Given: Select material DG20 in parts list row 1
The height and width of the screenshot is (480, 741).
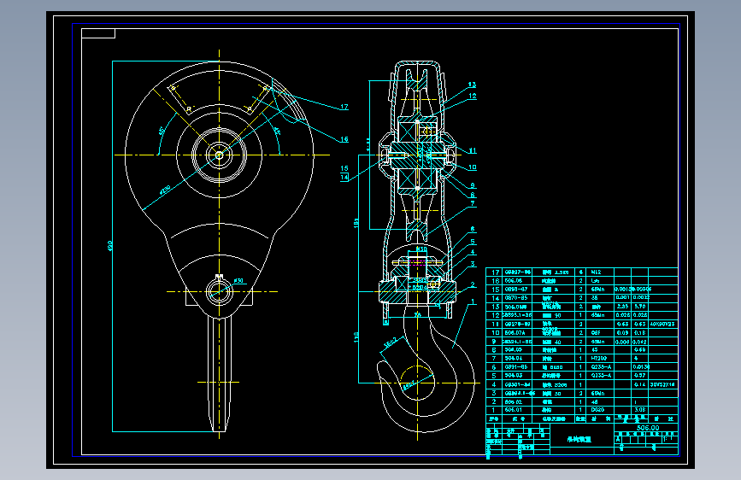Looking at the screenshot, I should 597,410.
